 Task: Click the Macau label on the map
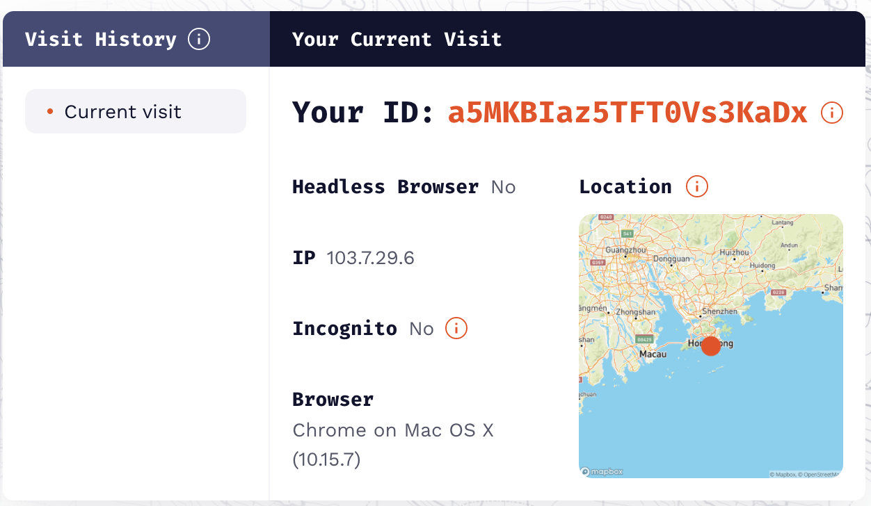click(x=653, y=354)
